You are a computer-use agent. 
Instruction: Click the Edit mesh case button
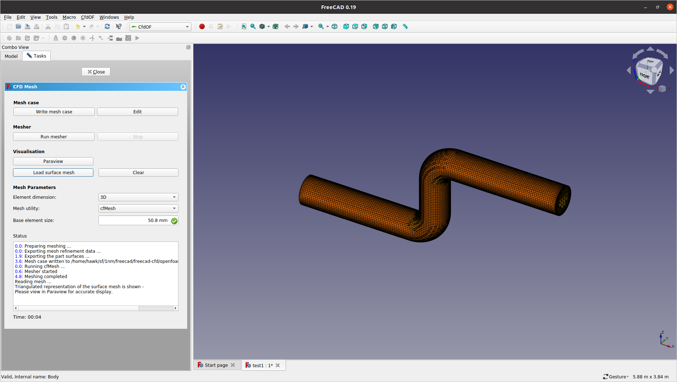138,112
